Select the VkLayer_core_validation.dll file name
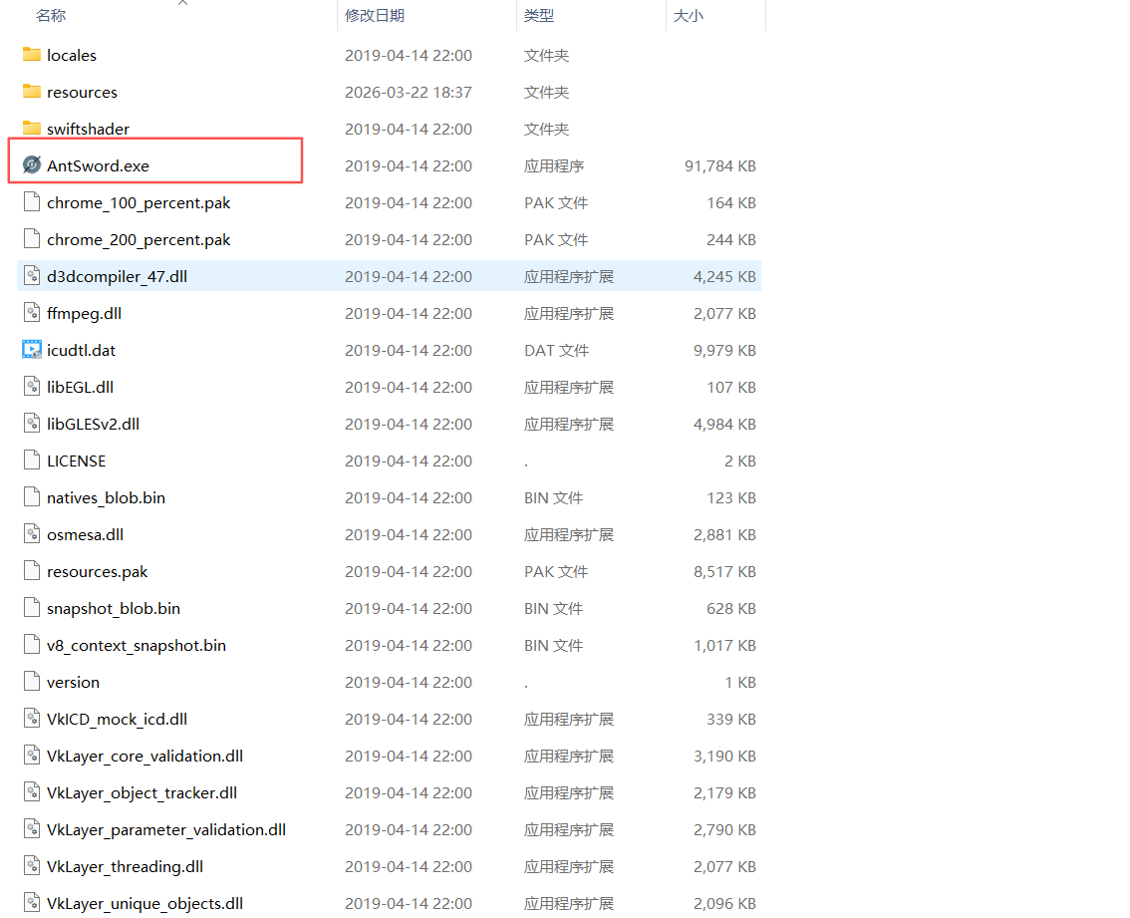1130x918 pixels. point(144,757)
